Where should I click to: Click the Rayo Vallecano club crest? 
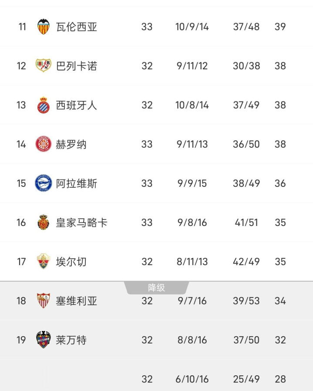43,66
